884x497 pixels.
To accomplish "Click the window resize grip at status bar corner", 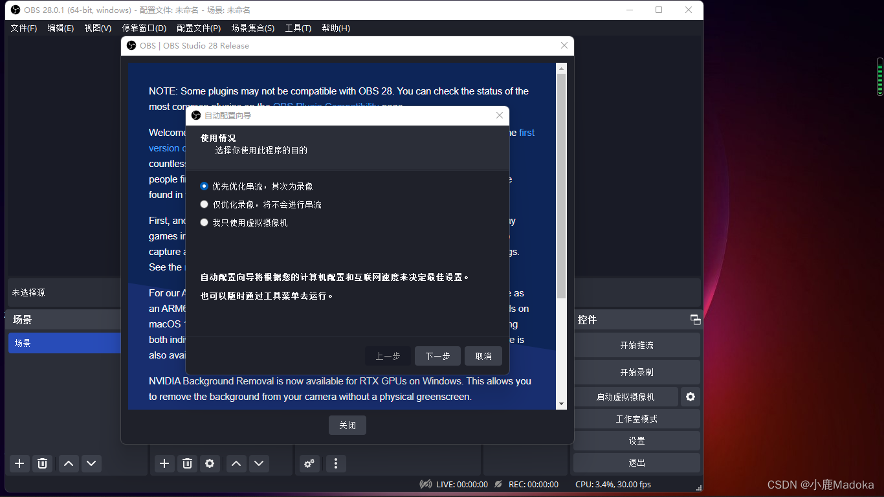I will 699,488.
